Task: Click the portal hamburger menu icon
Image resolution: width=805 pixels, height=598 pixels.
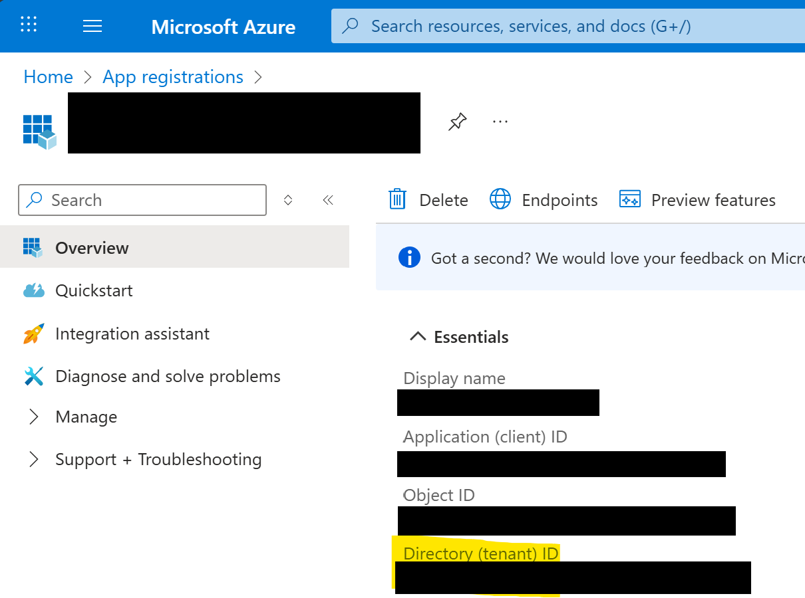Action: [92, 26]
